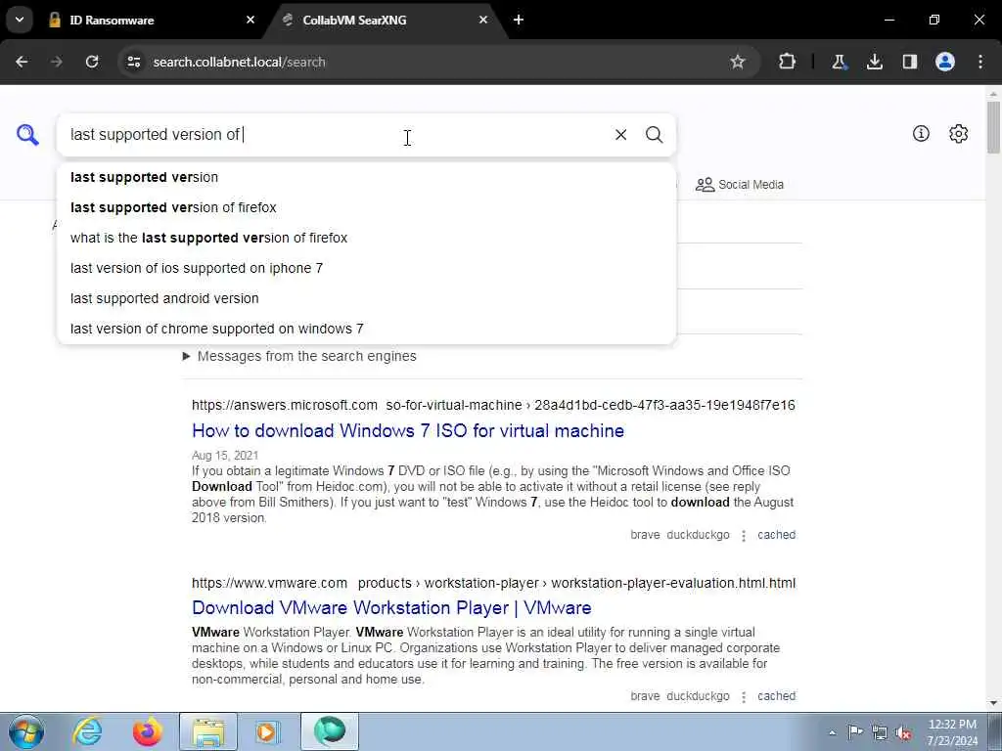
Task: Open the user profile avatar
Action: coord(945,62)
